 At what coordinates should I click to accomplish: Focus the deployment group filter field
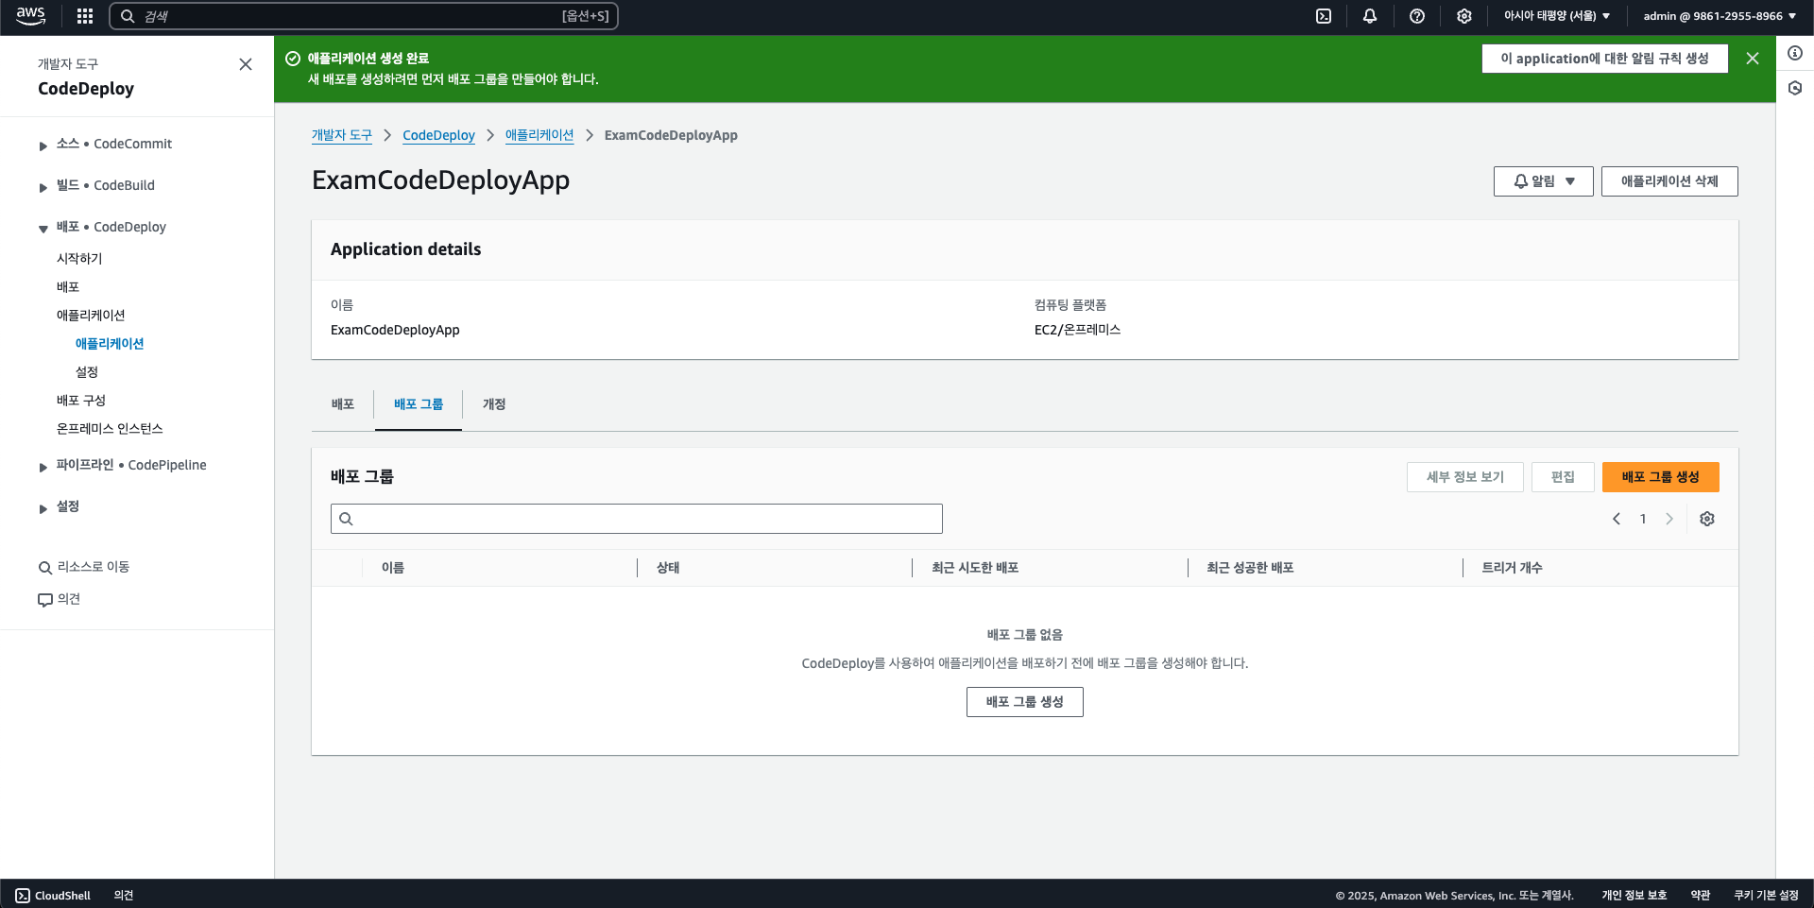[x=637, y=519]
